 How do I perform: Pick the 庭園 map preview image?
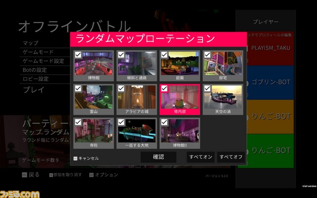180,63
